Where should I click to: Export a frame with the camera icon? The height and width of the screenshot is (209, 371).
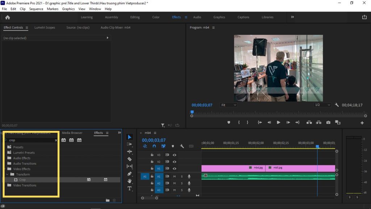(328, 123)
